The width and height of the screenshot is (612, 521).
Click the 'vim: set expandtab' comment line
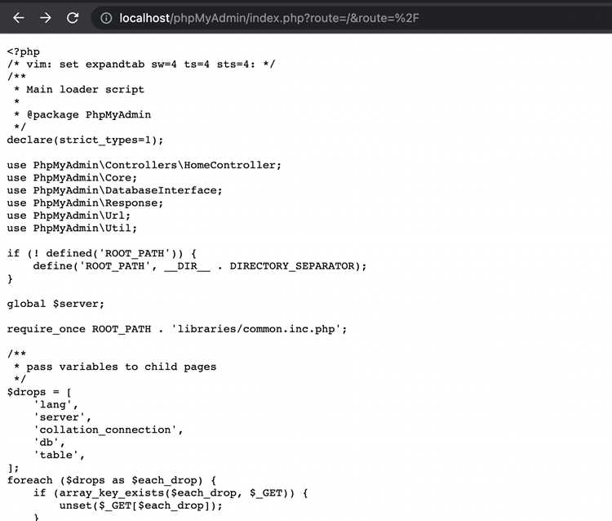click(x=141, y=64)
